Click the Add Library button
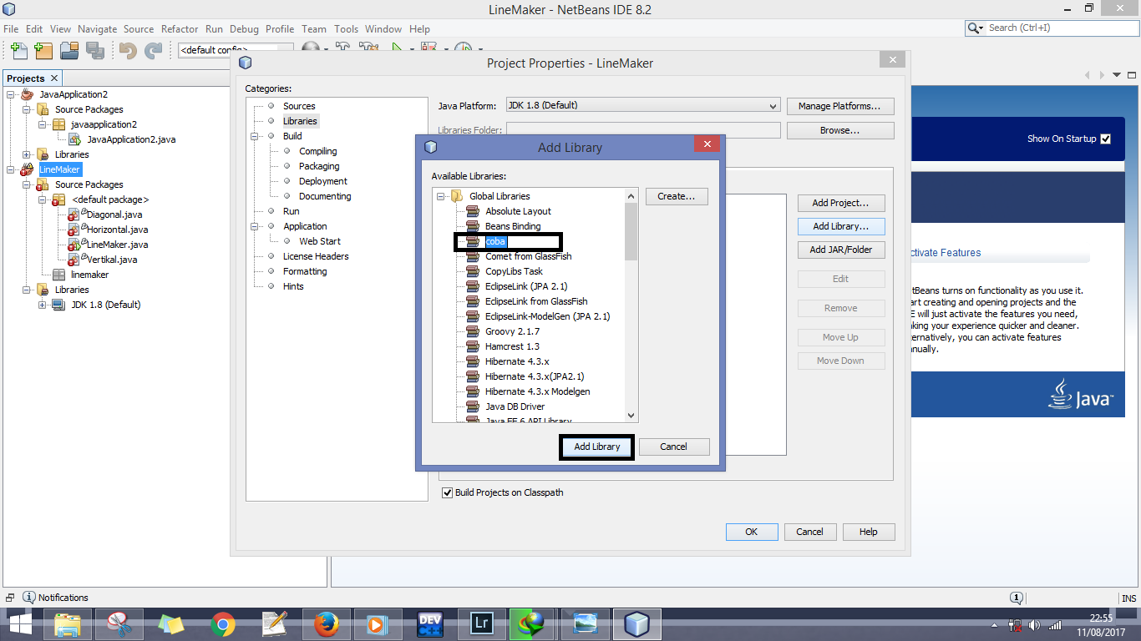Image resolution: width=1141 pixels, height=641 pixels. pyautogui.click(x=596, y=447)
